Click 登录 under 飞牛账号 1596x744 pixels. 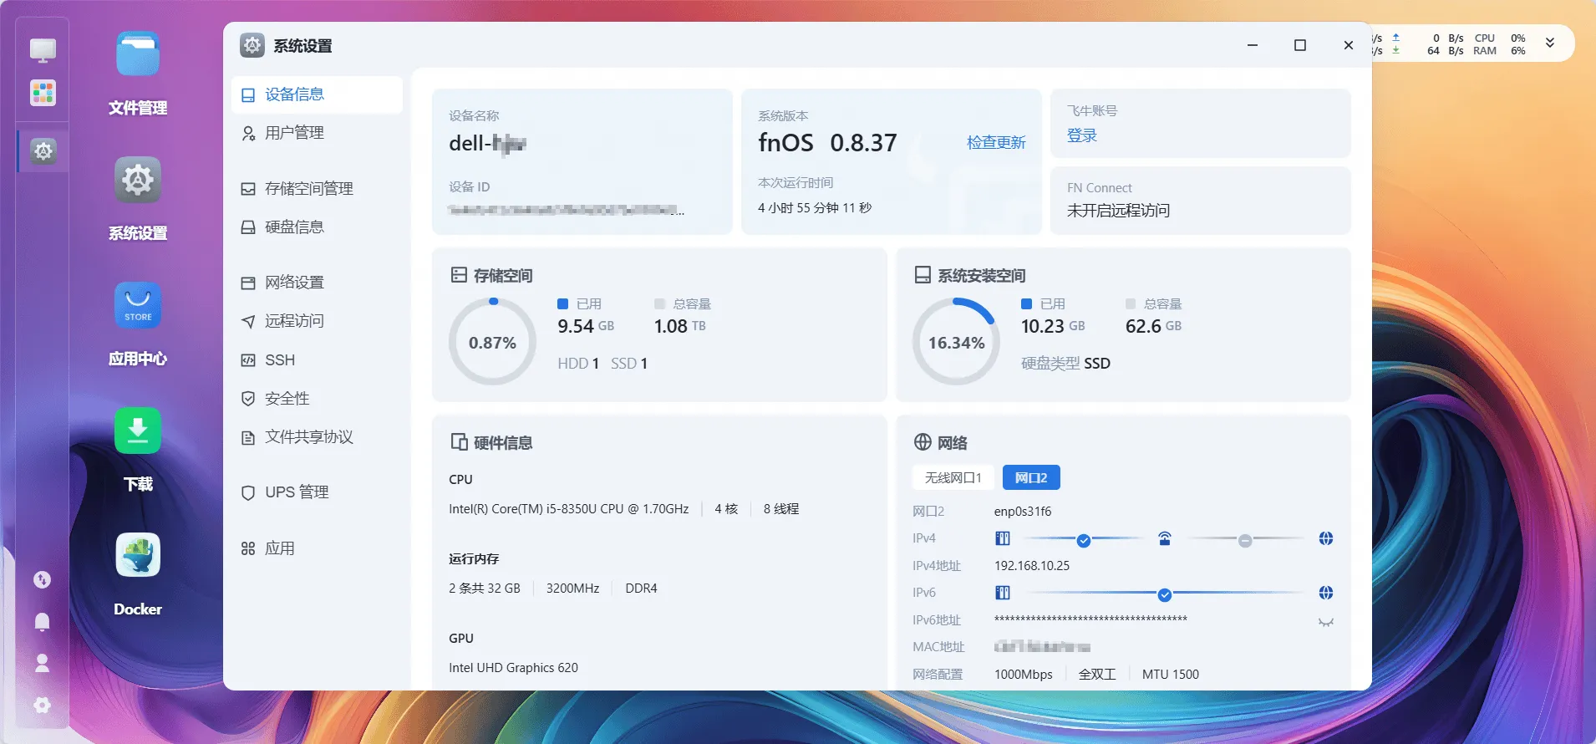coord(1082,135)
